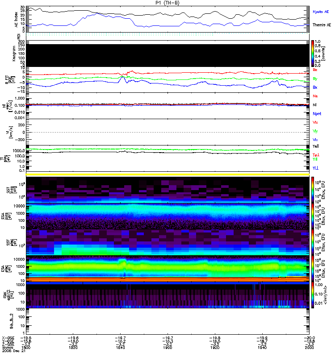Click the 1940 time axis tick label
This screenshot has height=357, width=335.
[x=262, y=348]
